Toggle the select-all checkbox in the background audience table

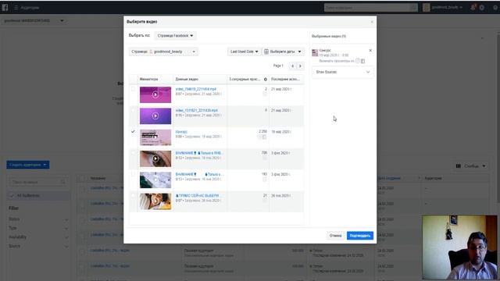[x=83, y=179]
